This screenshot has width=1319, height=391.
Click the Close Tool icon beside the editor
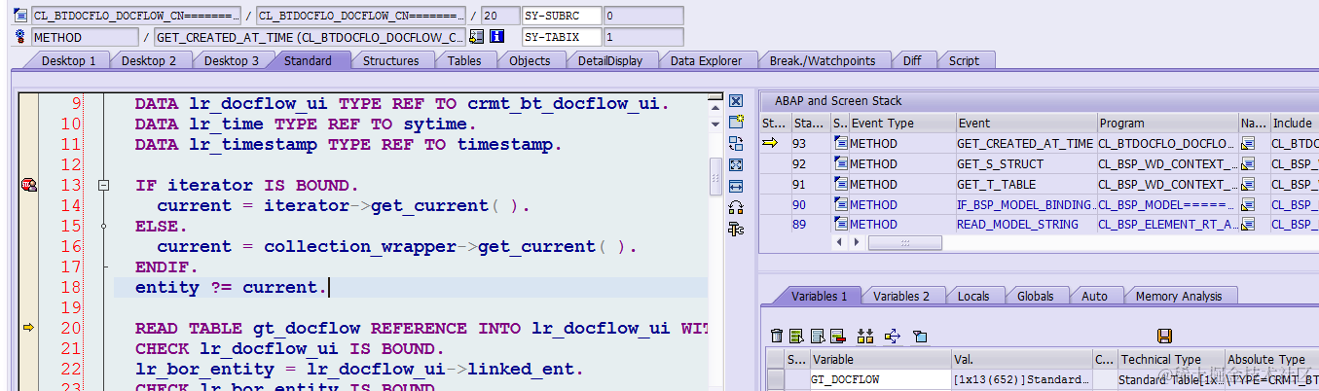coord(736,101)
